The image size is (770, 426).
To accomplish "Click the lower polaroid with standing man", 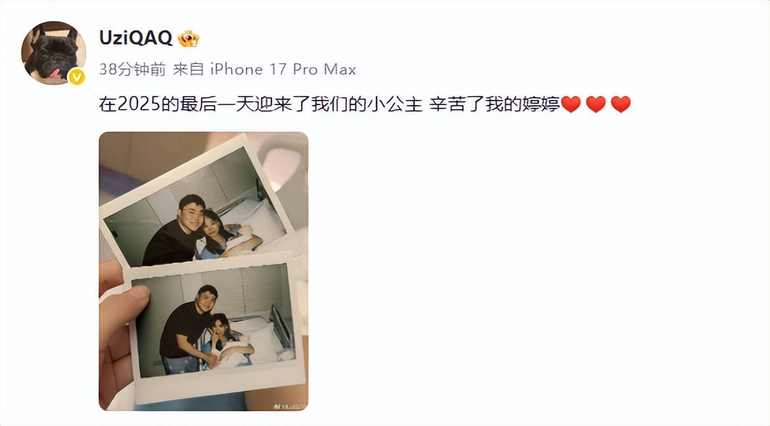I will pyautogui.click(x=218, y=328).
